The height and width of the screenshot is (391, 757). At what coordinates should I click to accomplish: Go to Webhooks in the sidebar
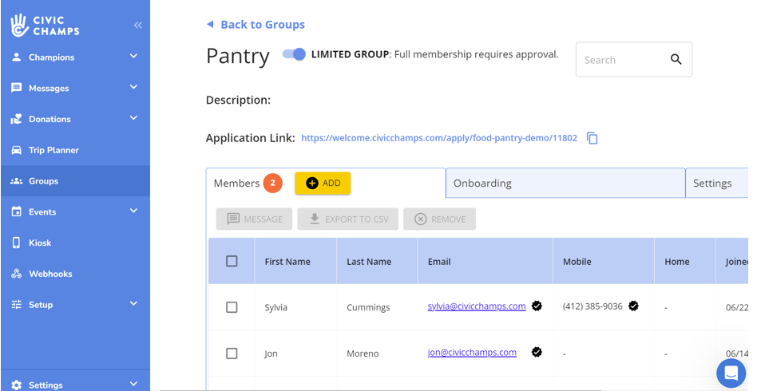tap(50, 274)
